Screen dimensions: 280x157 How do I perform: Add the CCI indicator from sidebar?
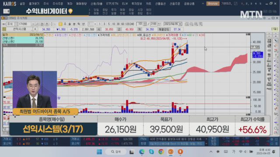click(269, 51)
